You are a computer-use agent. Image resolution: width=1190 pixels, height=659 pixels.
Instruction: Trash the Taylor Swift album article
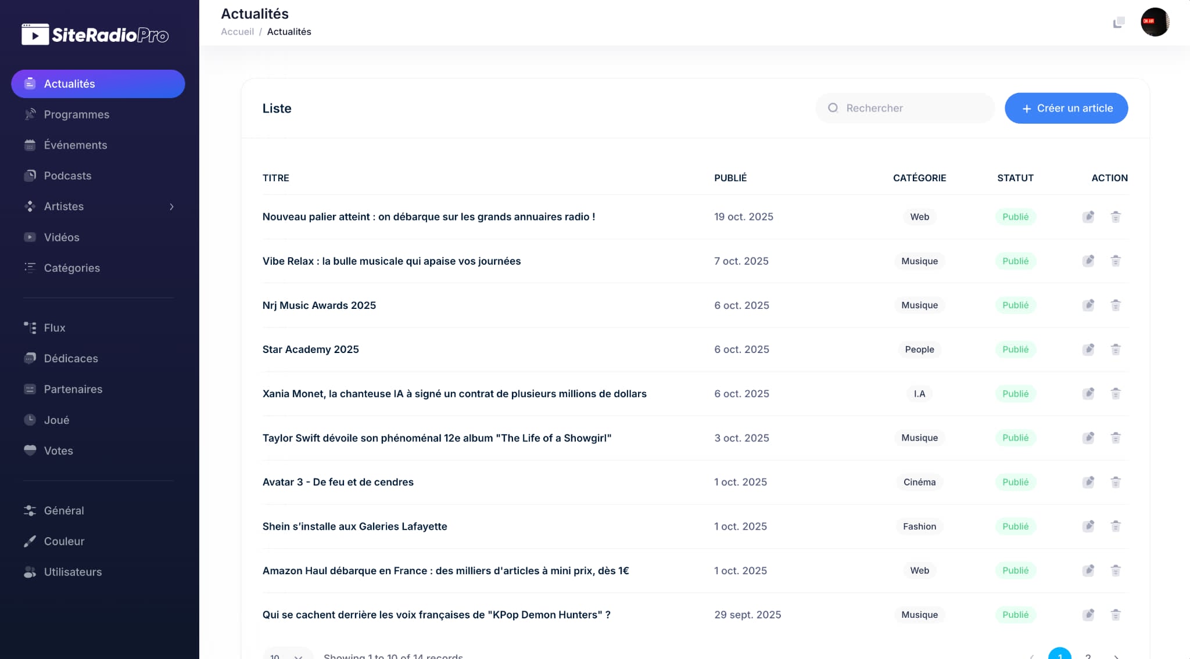[x=1116, y=438]
